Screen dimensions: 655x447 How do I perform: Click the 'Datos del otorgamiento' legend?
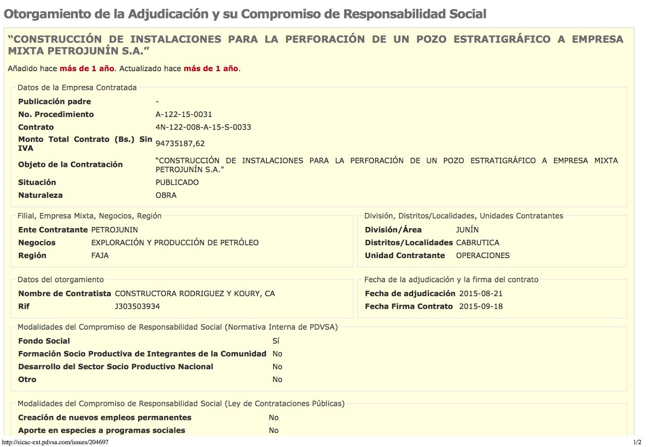pos(61,280)
